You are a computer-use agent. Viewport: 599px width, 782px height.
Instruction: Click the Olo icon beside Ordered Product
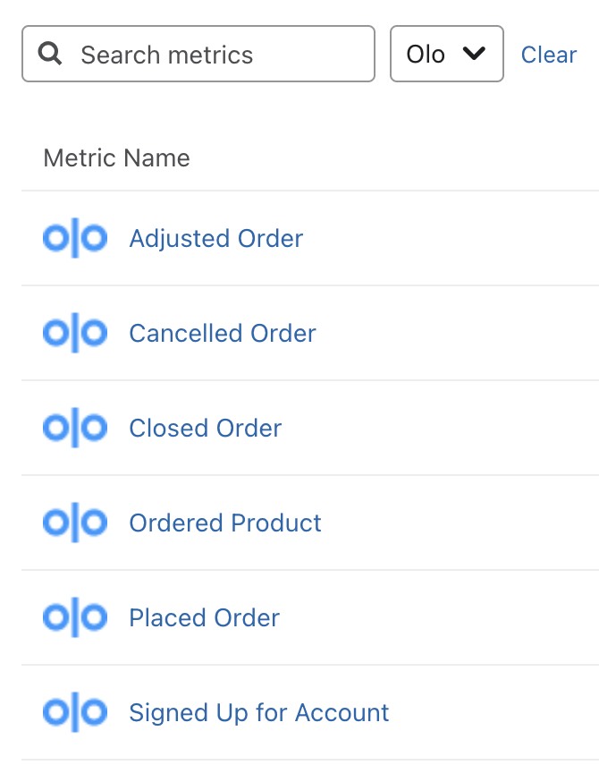74,523
